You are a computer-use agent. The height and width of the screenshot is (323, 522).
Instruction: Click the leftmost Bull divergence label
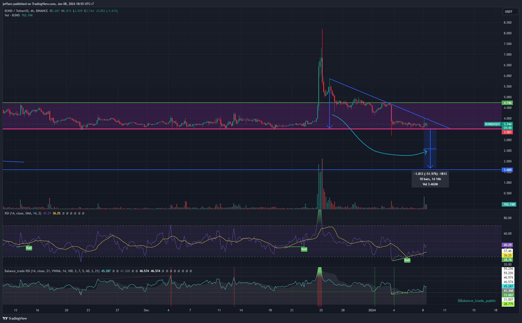pyautogui.click(x=29, y=248)
